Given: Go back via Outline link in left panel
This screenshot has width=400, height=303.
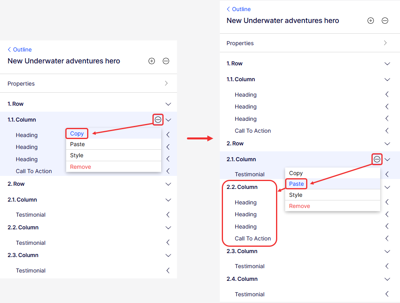Looking at the screenshot, I should point(20,50).
